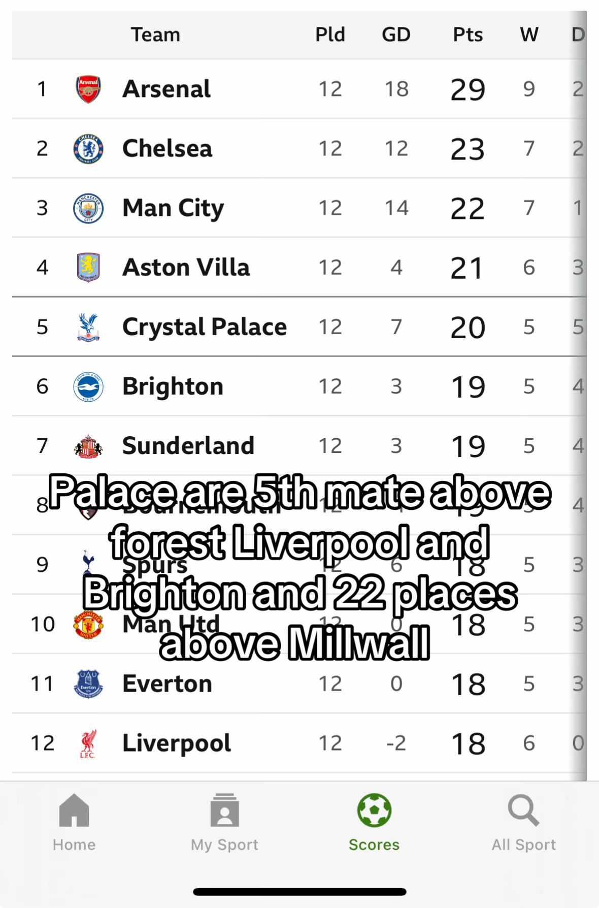Tap the Chelsea club badge
Image resolution: width=599 pixels, height=908 pixels.
pyautogui.click(x=88, y=149)
